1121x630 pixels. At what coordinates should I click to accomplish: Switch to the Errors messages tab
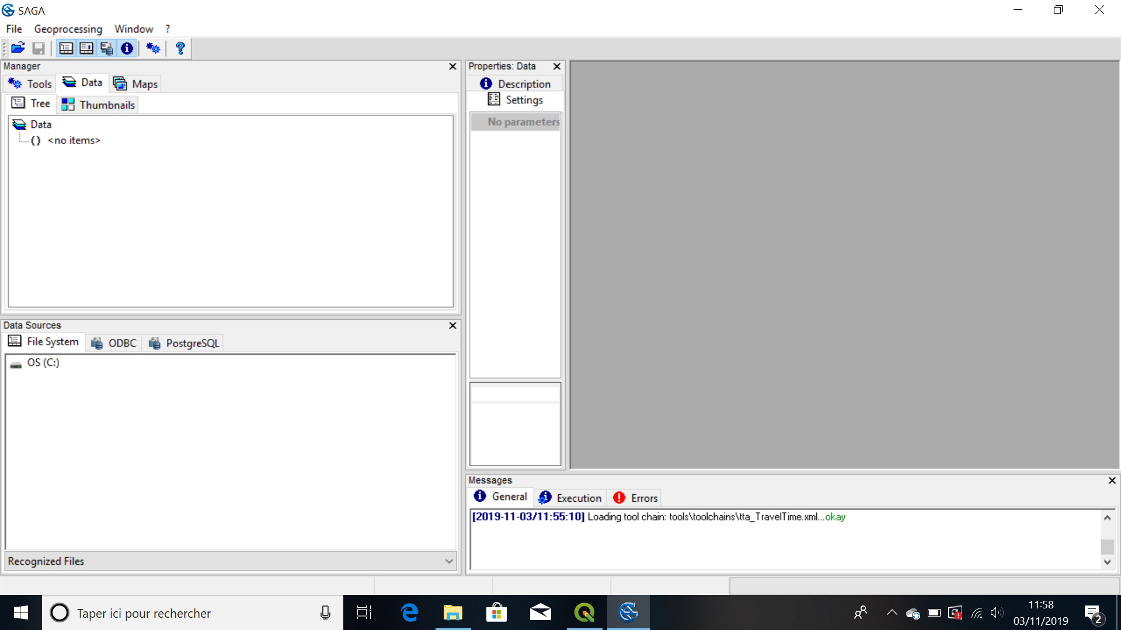(x=635, y=498)
